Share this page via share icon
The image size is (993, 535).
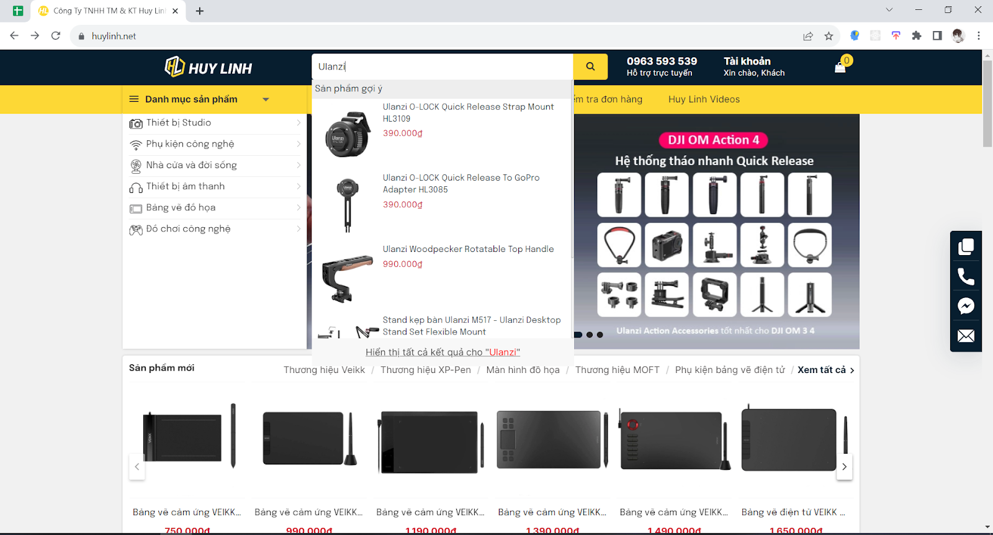pyautogui.click(x=808, y=36)
